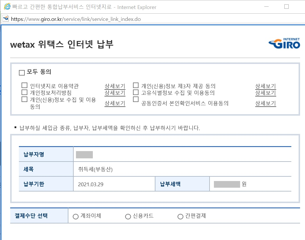
Task: Click the 취득세(부동산) tax item value
Action: click(x=95, y=169)
